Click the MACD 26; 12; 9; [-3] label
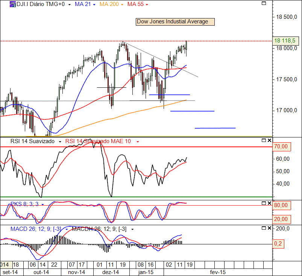 [x=36, y=229]
